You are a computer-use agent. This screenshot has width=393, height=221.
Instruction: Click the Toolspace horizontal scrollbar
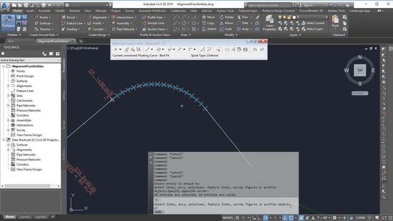point(28,186)
